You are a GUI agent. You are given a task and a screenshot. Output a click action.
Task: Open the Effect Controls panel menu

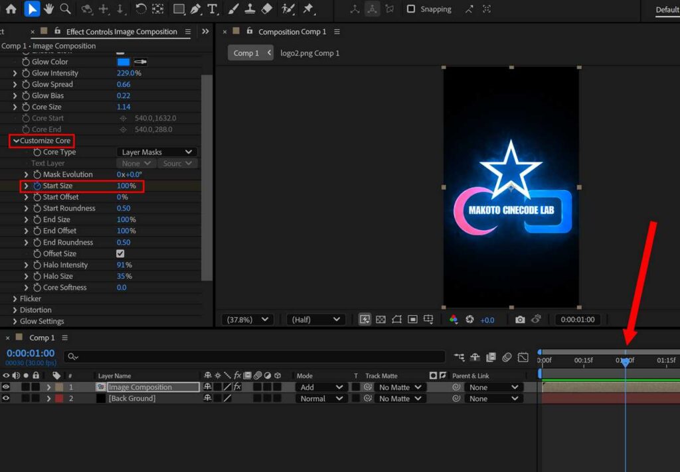pyautogui.click(x=188, y=32)
